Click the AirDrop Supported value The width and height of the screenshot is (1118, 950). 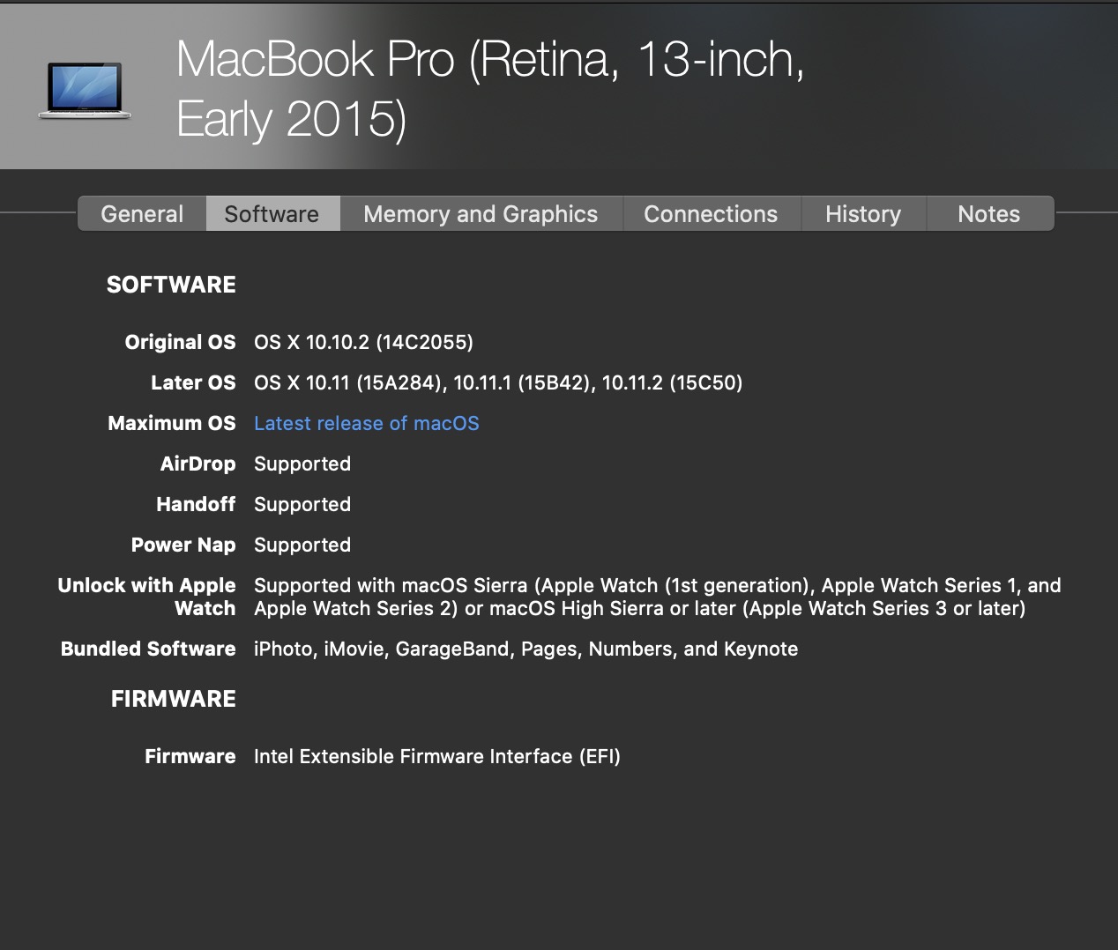(x=302, y=464)
